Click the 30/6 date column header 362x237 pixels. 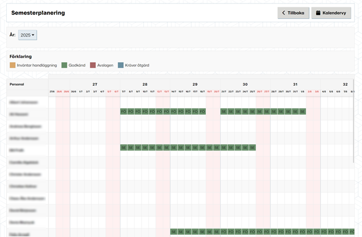(x=74, y=91)
